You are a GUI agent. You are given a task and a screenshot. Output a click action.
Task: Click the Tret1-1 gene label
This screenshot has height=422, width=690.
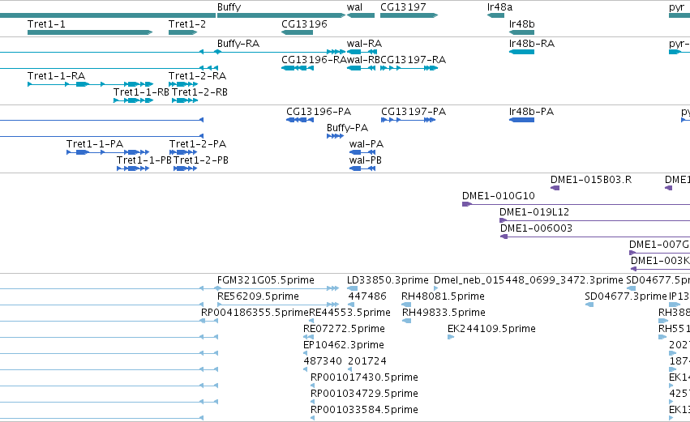tap(46, 24)
